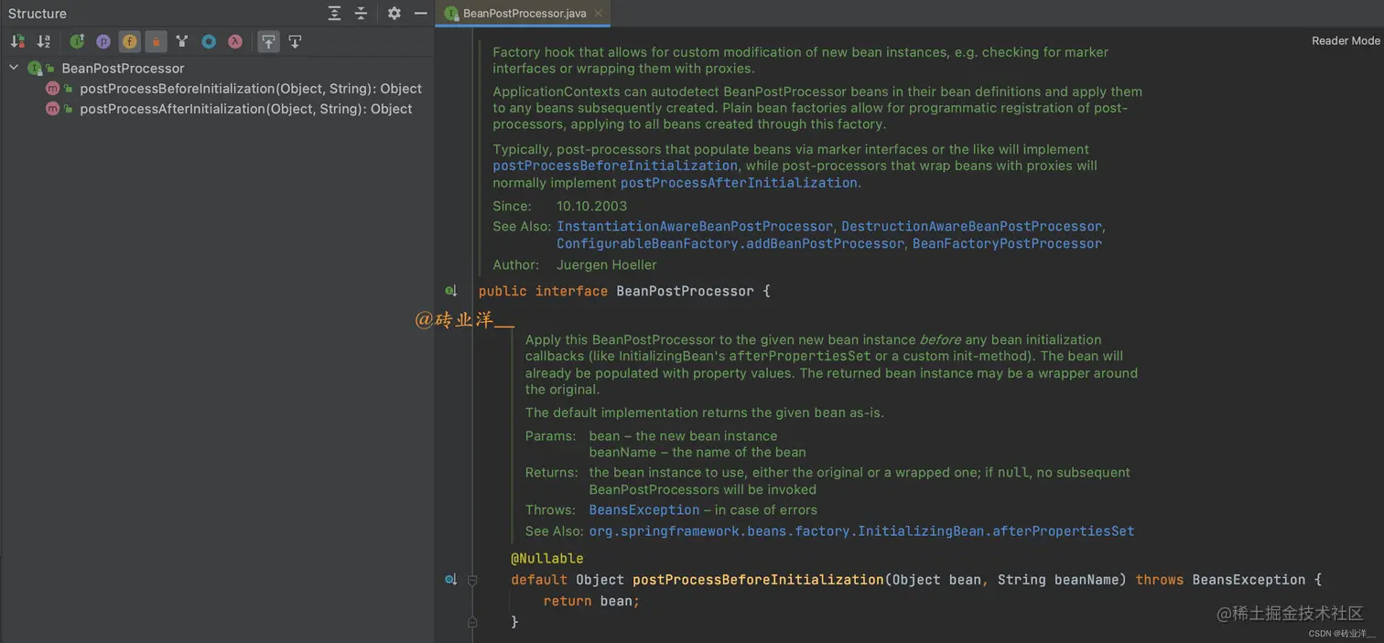Click Autoscroll from Source down-arrow icon
The height and width of the screenshot is (643, 1384).
click(295, 41)
